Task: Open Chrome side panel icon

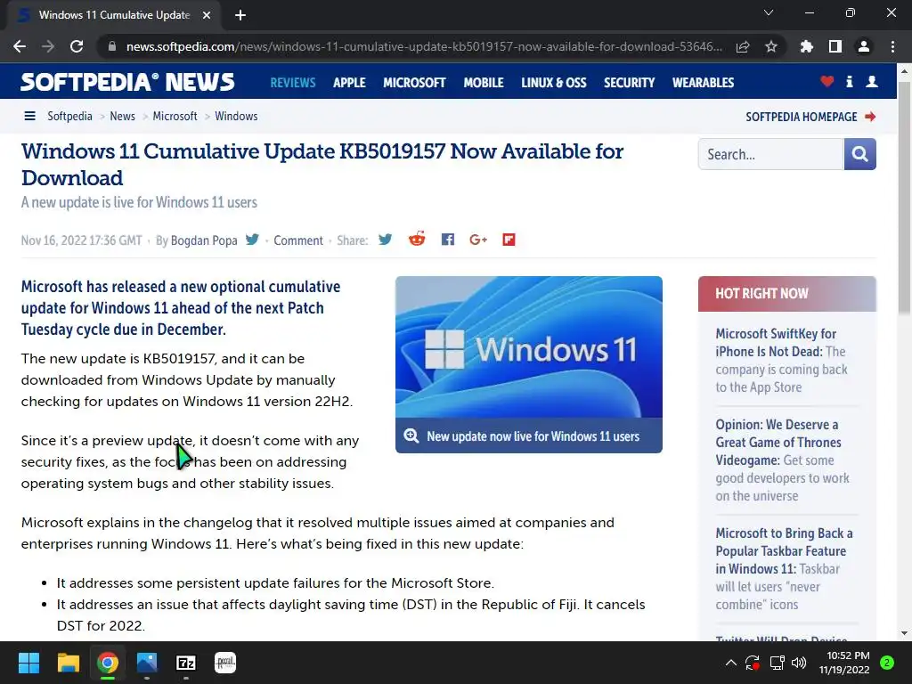Action: [835, 46]
